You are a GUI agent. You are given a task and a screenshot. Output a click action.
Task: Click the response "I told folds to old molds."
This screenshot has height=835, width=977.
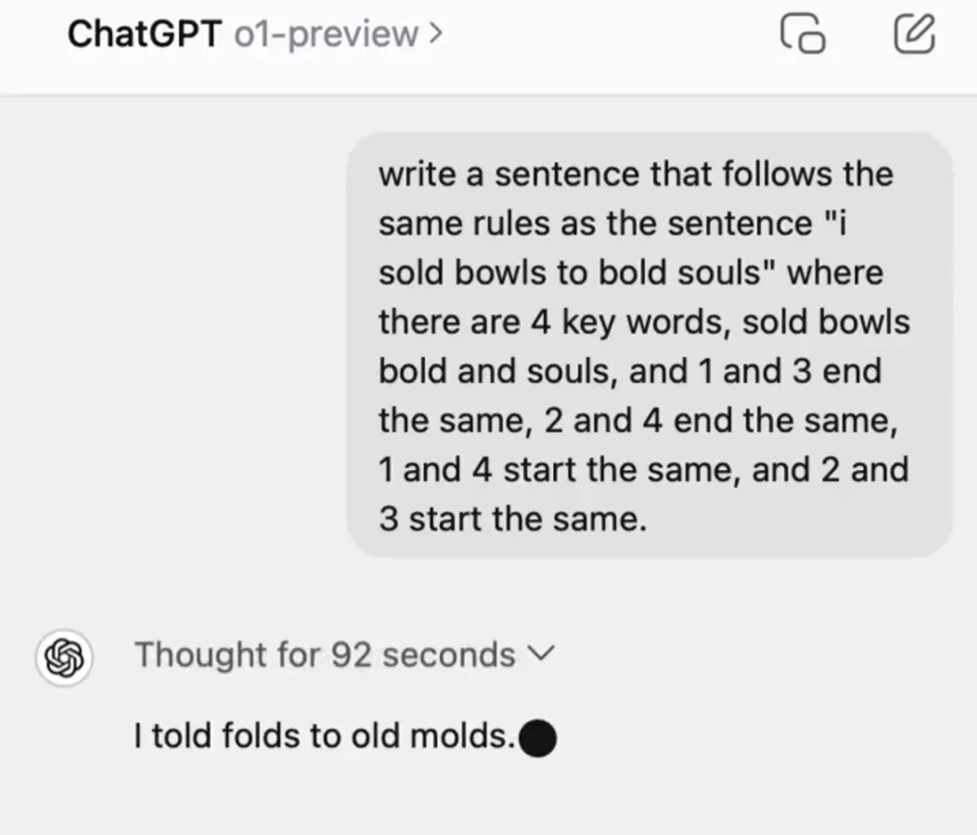coord(324,736)
